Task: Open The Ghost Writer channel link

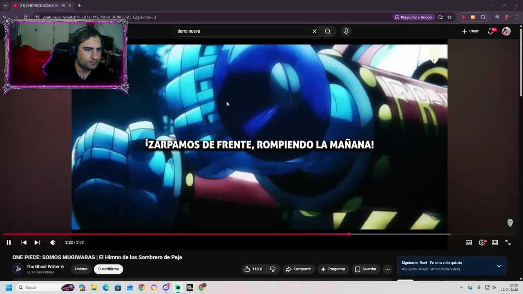Action: (43, 267)
